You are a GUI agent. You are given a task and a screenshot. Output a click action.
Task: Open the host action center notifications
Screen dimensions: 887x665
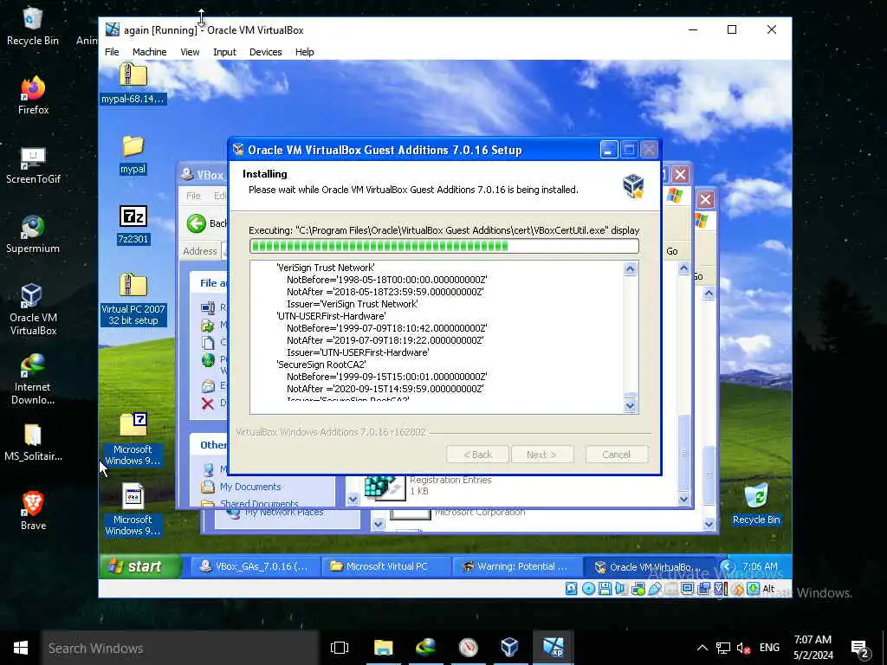click(x=860, y=649)
